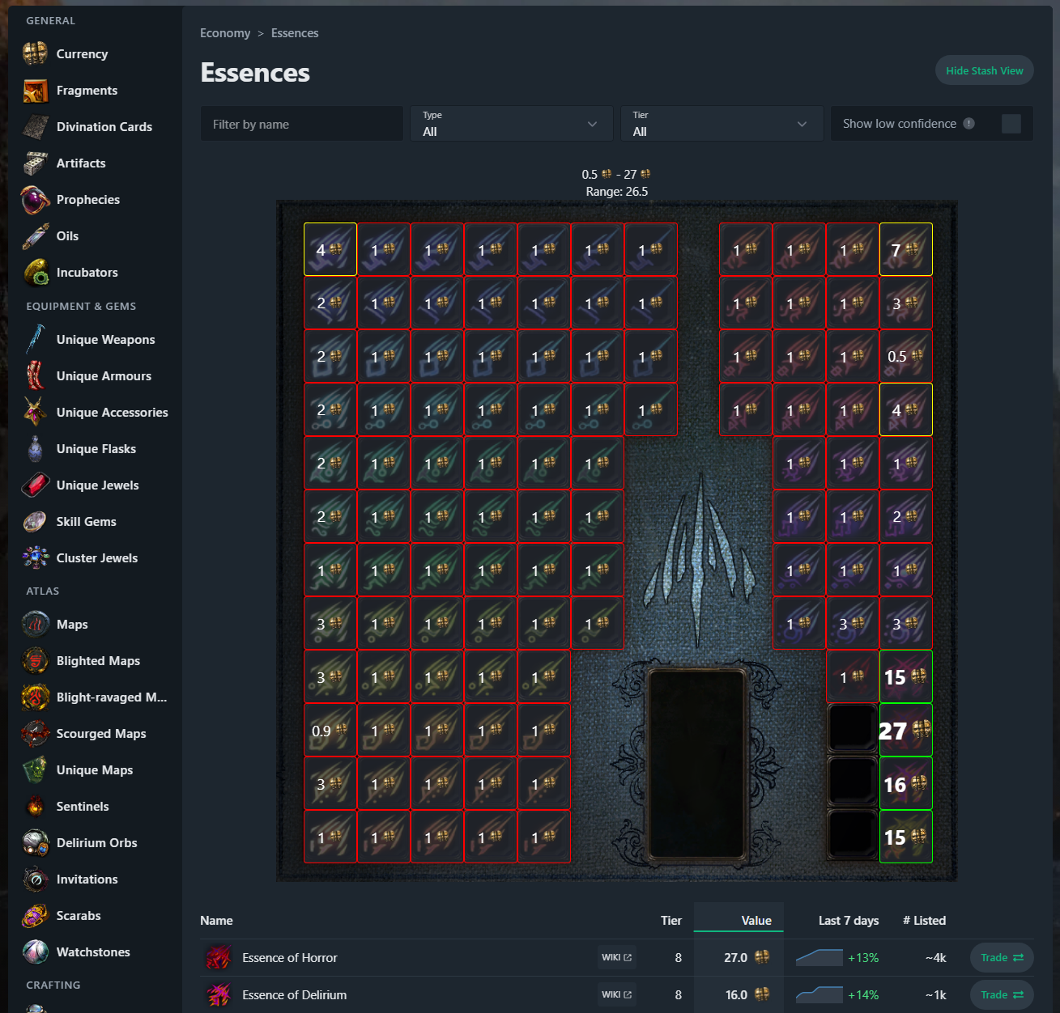Select the stash cell valued 0.5
The image size is (1060, 1013).
[x=906, y=356]
